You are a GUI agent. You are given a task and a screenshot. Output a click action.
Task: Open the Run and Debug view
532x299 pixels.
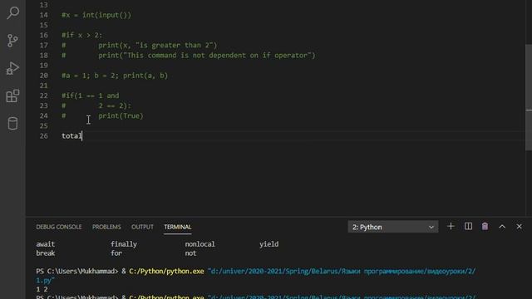13,68
